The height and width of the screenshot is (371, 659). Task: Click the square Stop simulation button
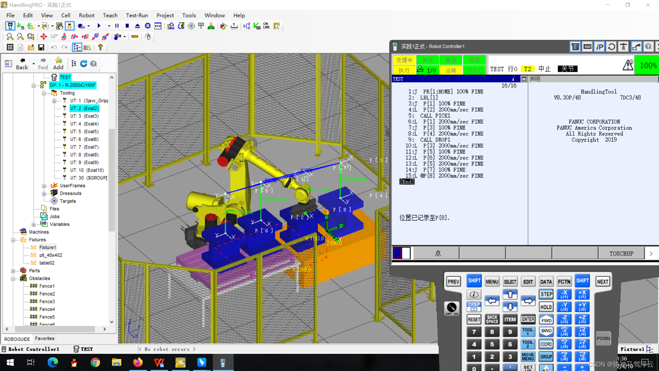(x=127, y=26)
